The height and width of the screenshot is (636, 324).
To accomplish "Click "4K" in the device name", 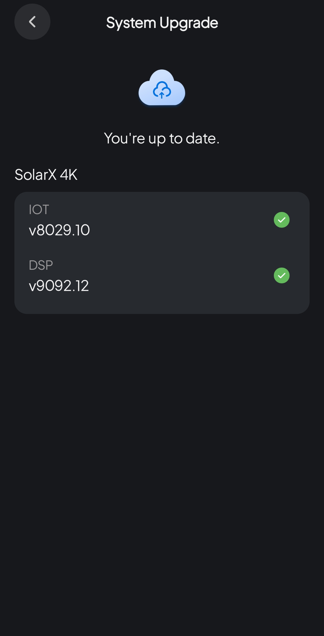I will click(x=69, y=175).
